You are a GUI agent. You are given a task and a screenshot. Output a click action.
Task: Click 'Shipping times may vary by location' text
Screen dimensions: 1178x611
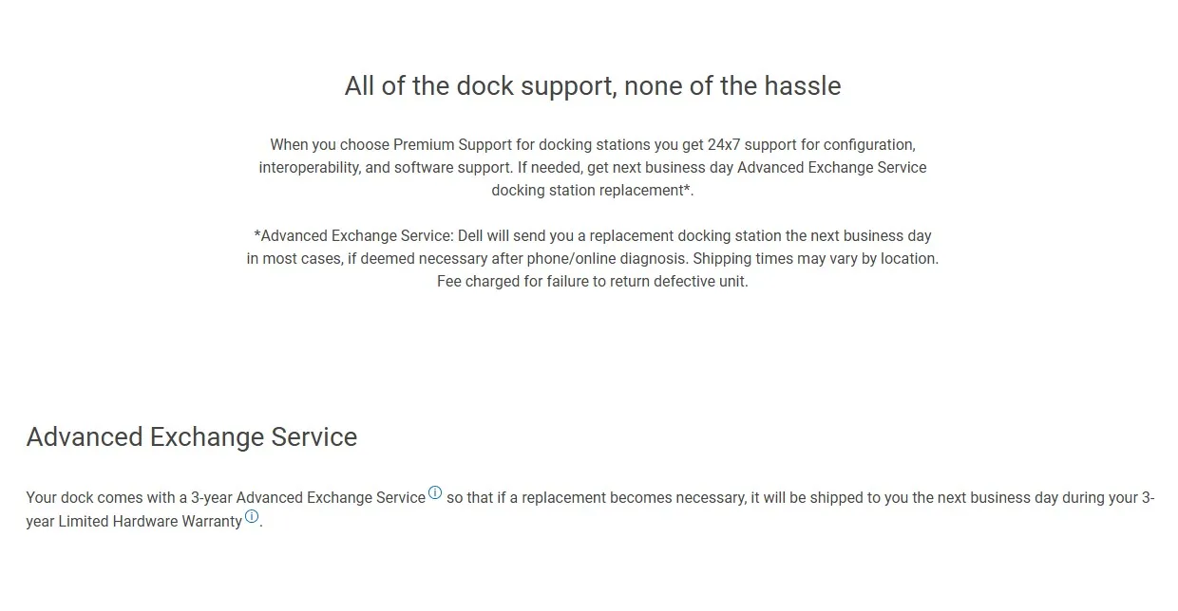815,259
